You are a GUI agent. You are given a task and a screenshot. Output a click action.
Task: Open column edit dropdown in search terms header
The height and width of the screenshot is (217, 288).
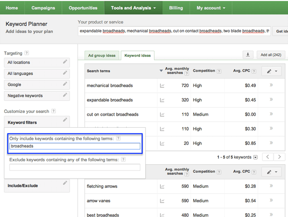tap(272, 71)
